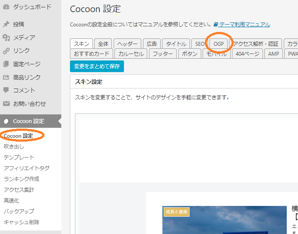Switch to the フッター tab
The image size is (298, 234).
(x=163, y=54)
